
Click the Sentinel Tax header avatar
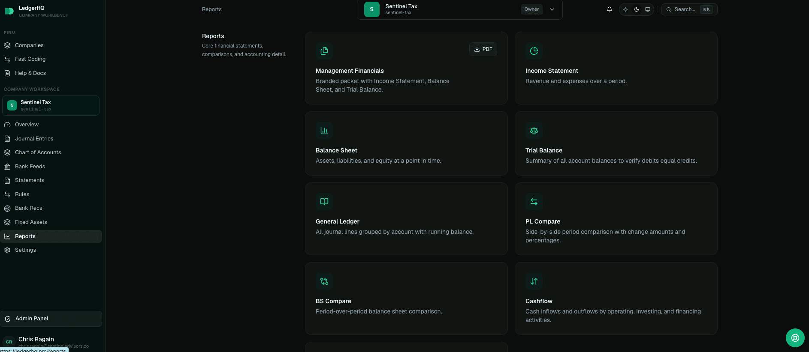coord(372,9)
